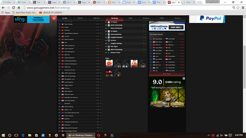Show hidden system tray icons chevron
The height and width of the screenshot is (138, 246).
(x=209, y=135)
